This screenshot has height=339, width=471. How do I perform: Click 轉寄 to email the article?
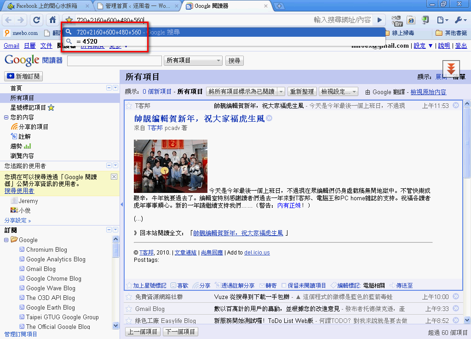(x=268, y=286)
